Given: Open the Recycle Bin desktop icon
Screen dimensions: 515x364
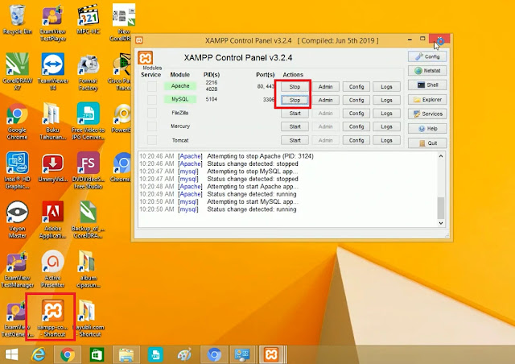Looking at the screenshot, I should pyautogui.click(x=17, y=19).
